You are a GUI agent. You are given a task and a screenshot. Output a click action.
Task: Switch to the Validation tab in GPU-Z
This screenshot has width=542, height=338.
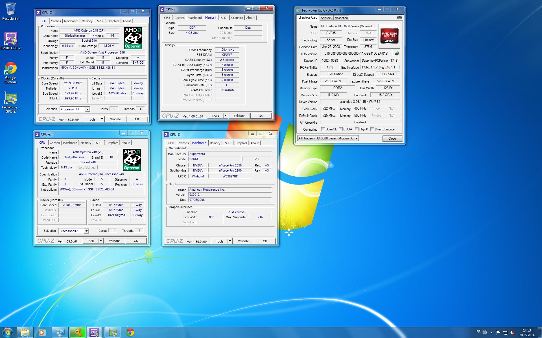tap(341, 18)
